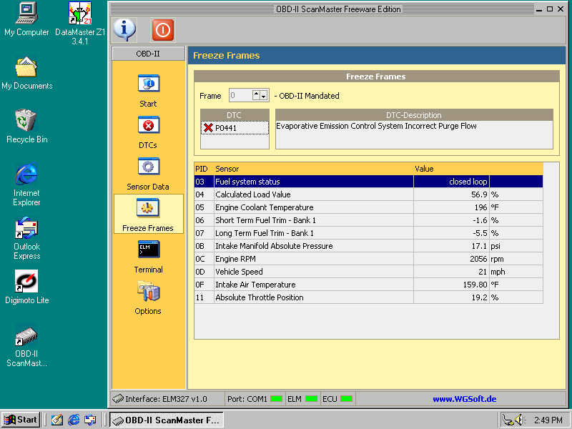
Task: Click the DTC column header
Action: coord(235,115)
